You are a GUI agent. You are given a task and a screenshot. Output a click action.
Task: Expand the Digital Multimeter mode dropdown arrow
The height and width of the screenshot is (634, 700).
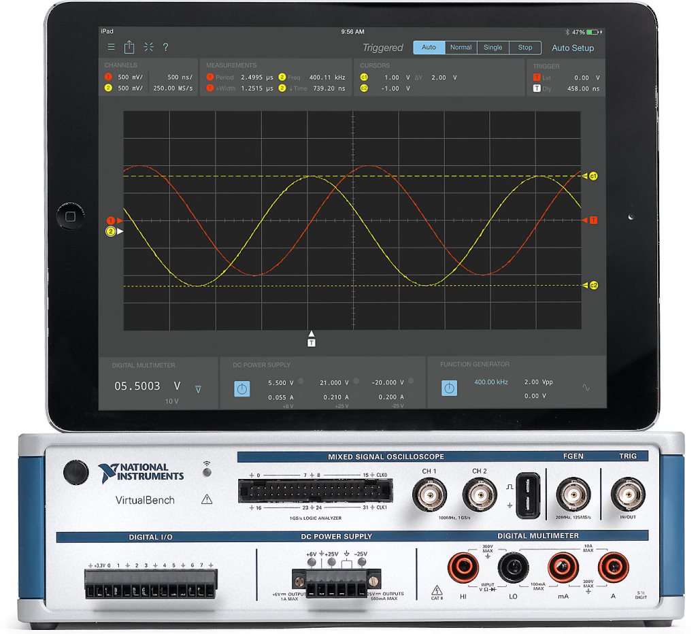pyautogui.click(x=198, y=389)
